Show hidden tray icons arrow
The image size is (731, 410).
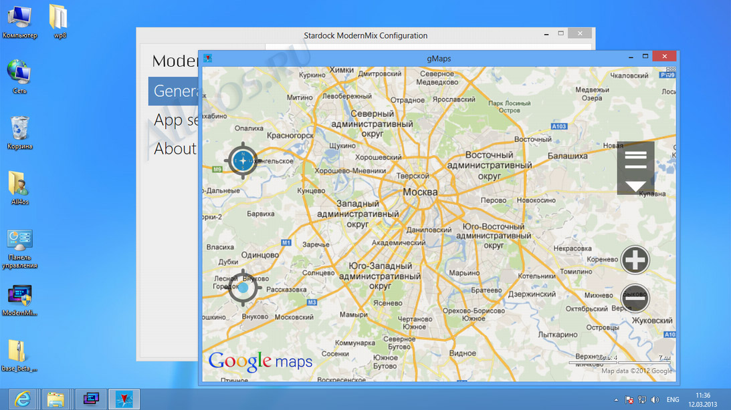(616, 400)
